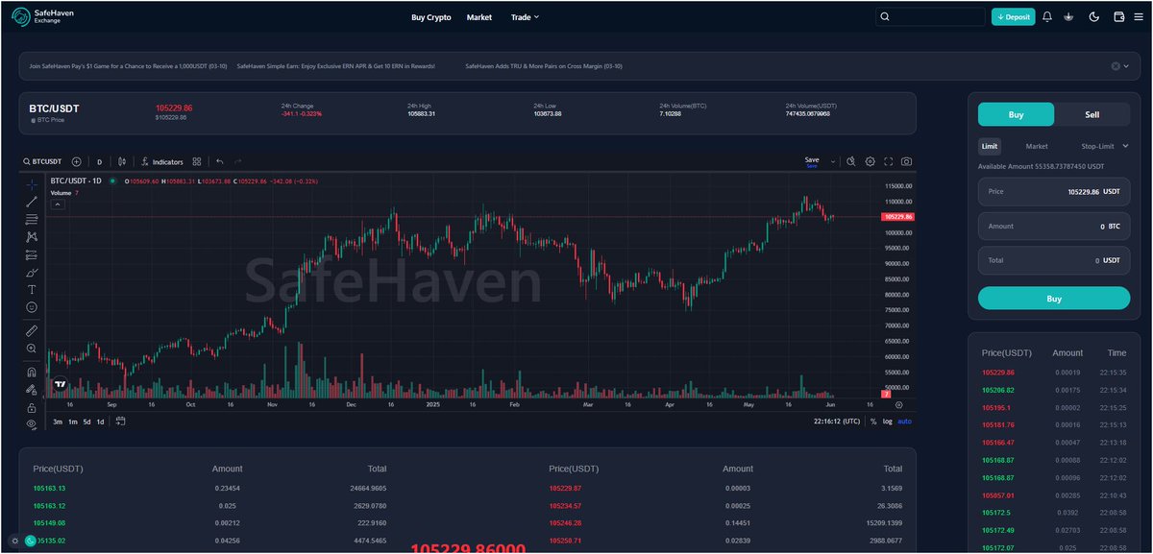Open notifications bell
1153x554 pixels.
coord(1047,16)
